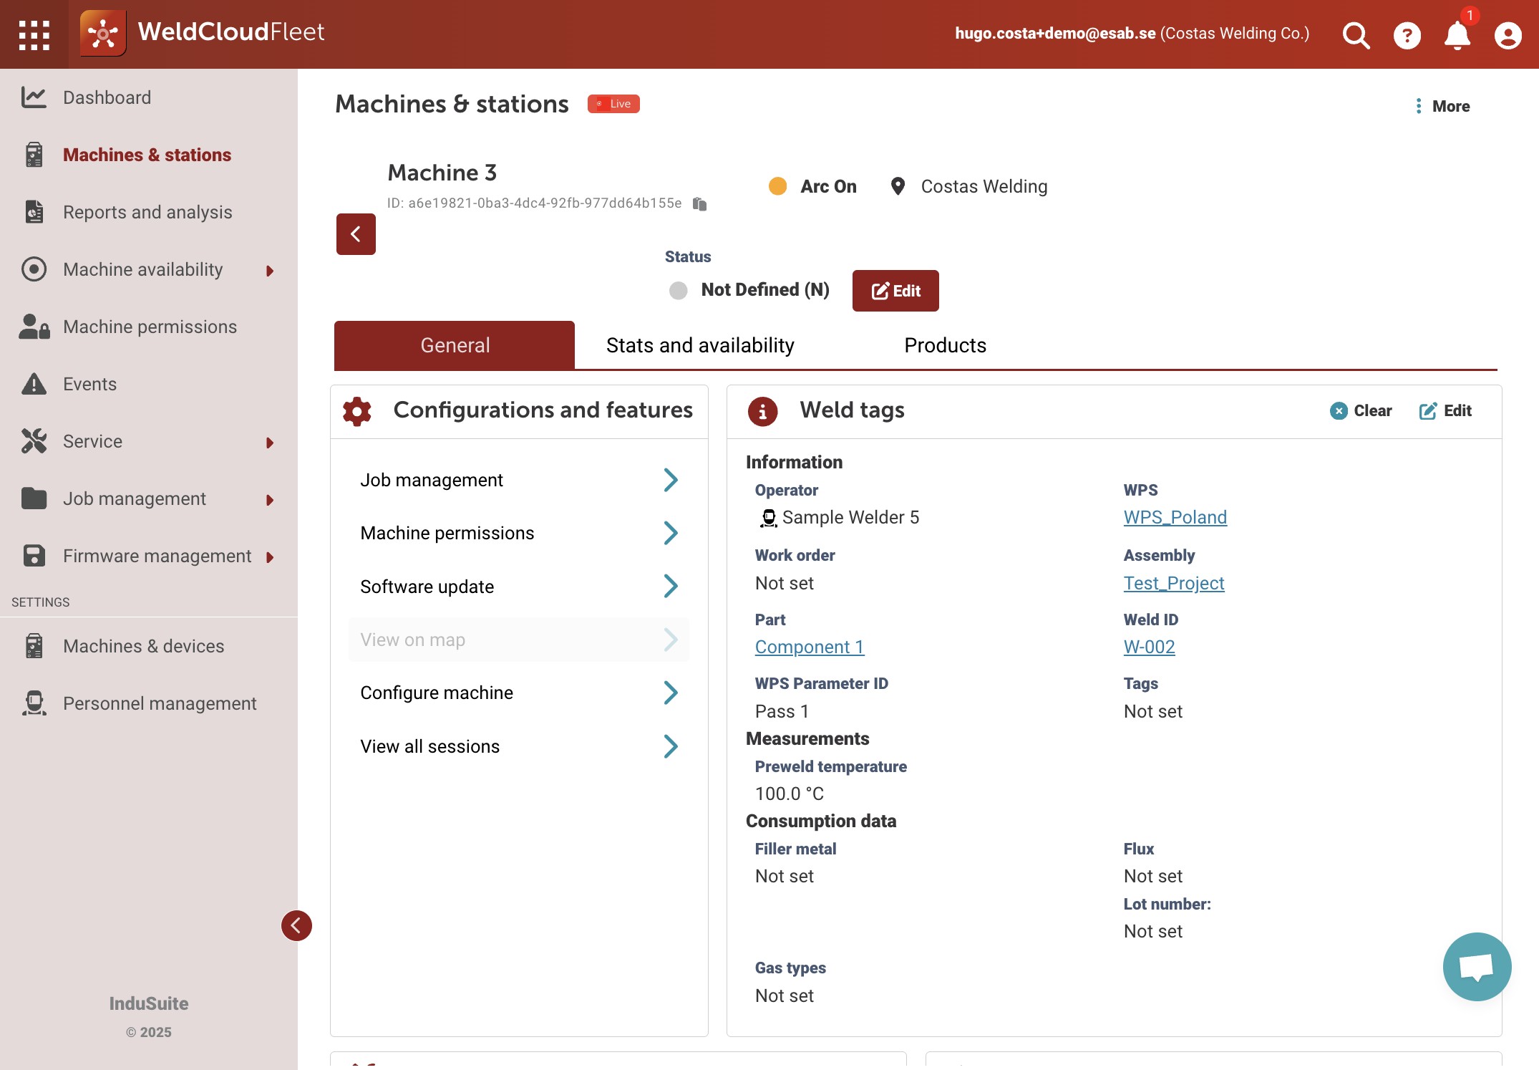Click the Configurations gear icon

tap(356, 411)
